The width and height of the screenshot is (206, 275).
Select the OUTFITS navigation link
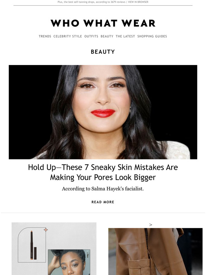click(91, 36)
